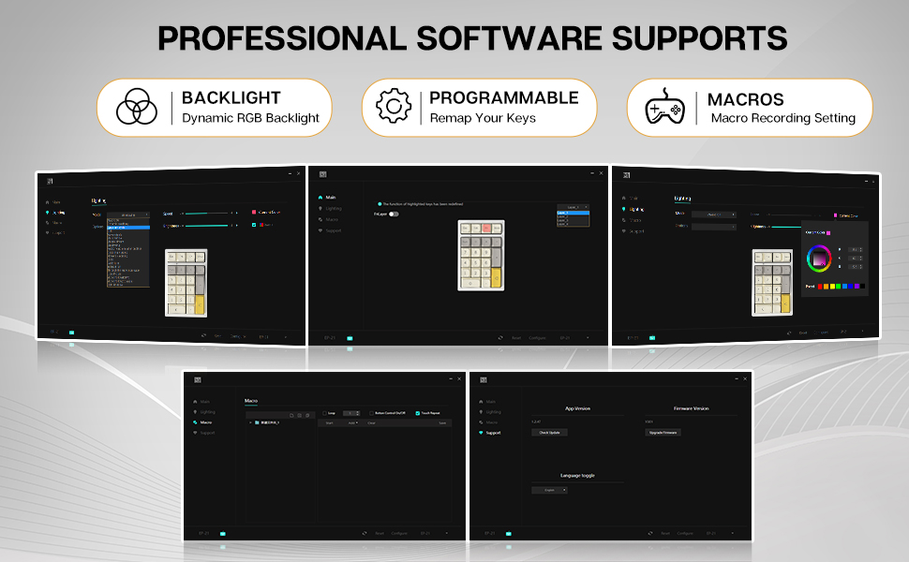Viewport: 909px width, 562px height.
Task: Toggle cyan checkbox beside color option, left Lighting window
Action: (x=254, y=225)
